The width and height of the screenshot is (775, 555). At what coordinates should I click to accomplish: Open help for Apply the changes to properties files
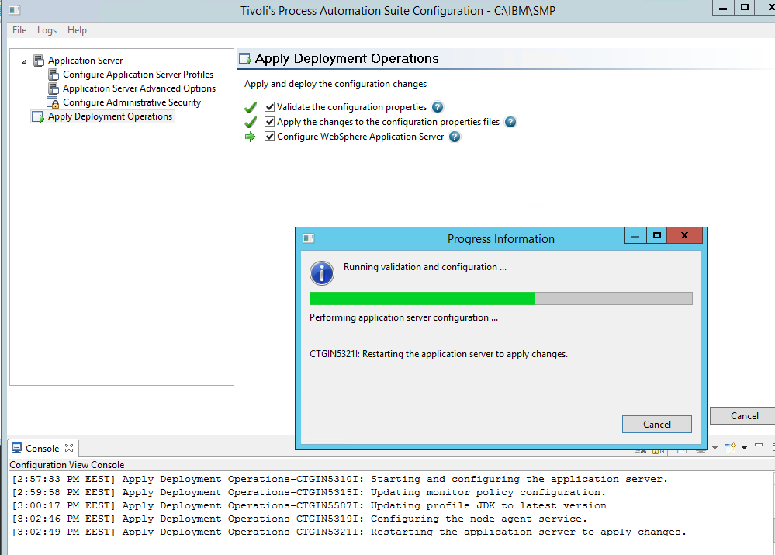coord(510,122)
